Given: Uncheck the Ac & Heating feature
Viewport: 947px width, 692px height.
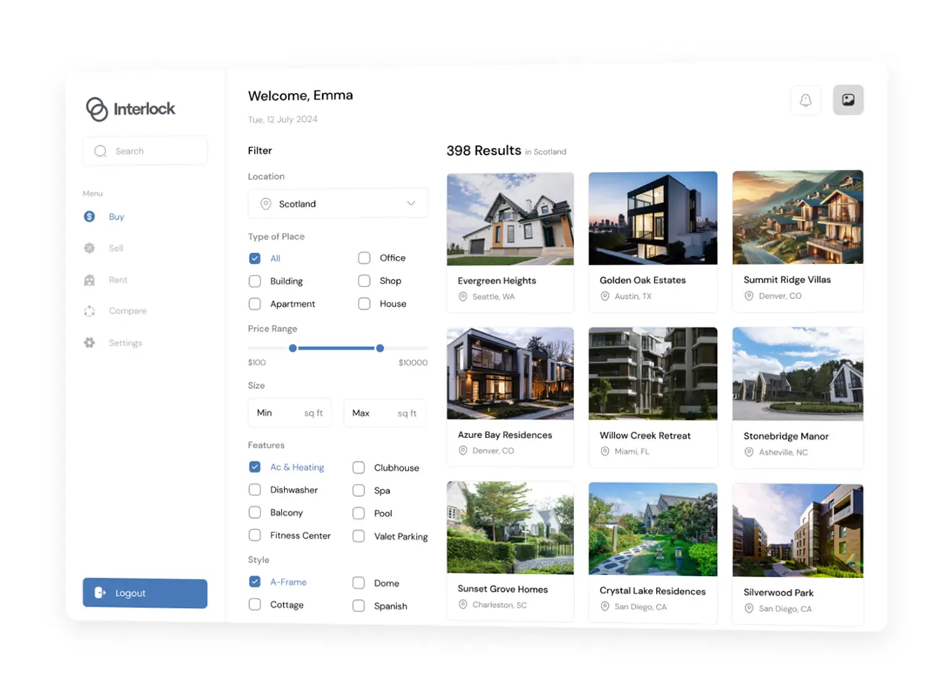Looking at the screenshot, I should pos(255,466).
